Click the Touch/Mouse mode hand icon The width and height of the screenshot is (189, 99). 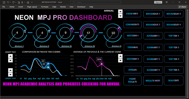point(22,2)
